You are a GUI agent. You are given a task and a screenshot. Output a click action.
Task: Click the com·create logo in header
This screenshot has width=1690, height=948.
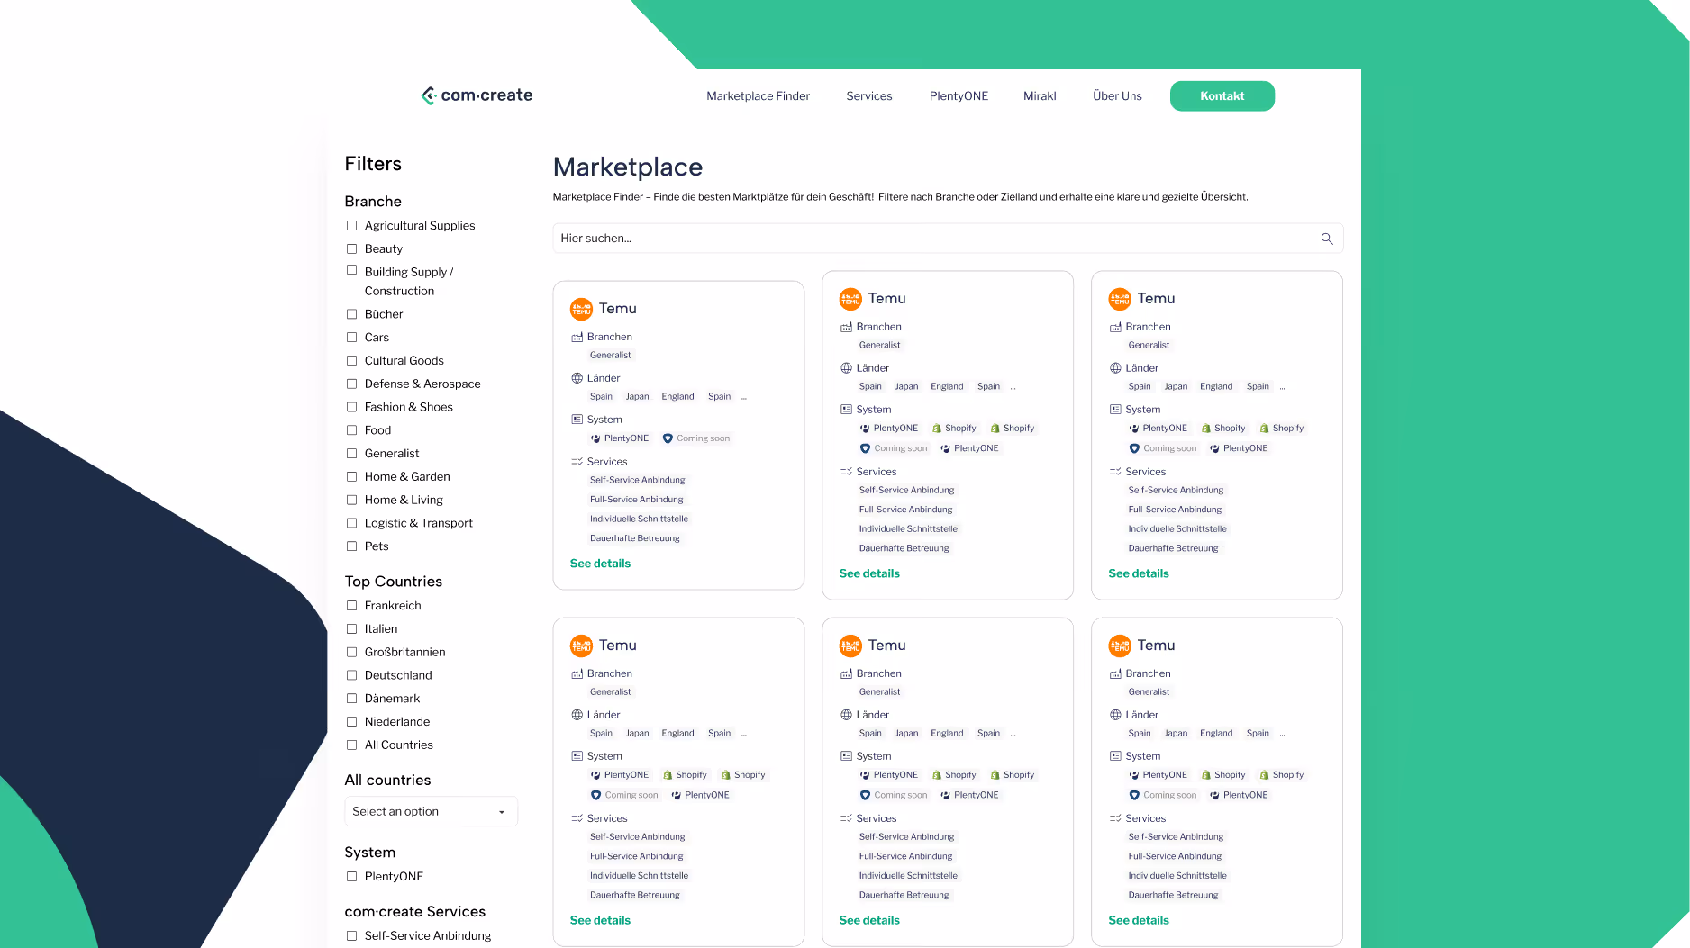click(x=477, y=95)
